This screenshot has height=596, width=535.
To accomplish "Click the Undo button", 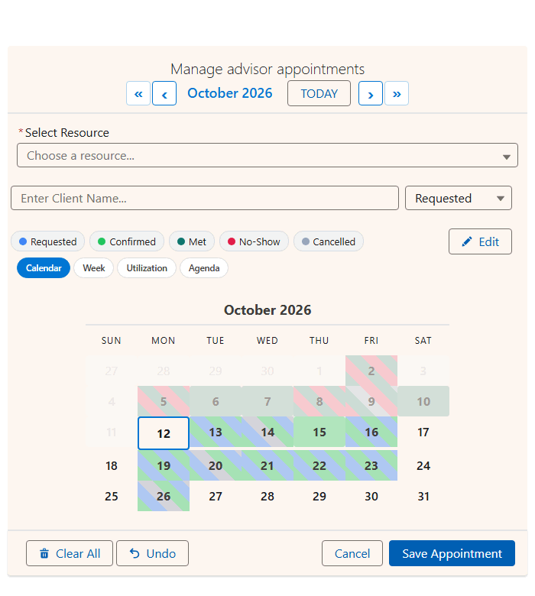I will click(153, 553).
